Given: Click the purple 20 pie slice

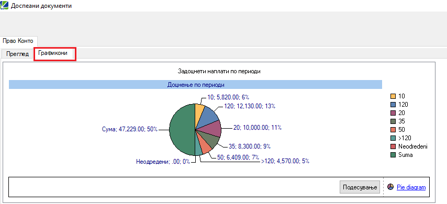Looking at the screenshot, I should click(x=211, y=128).
